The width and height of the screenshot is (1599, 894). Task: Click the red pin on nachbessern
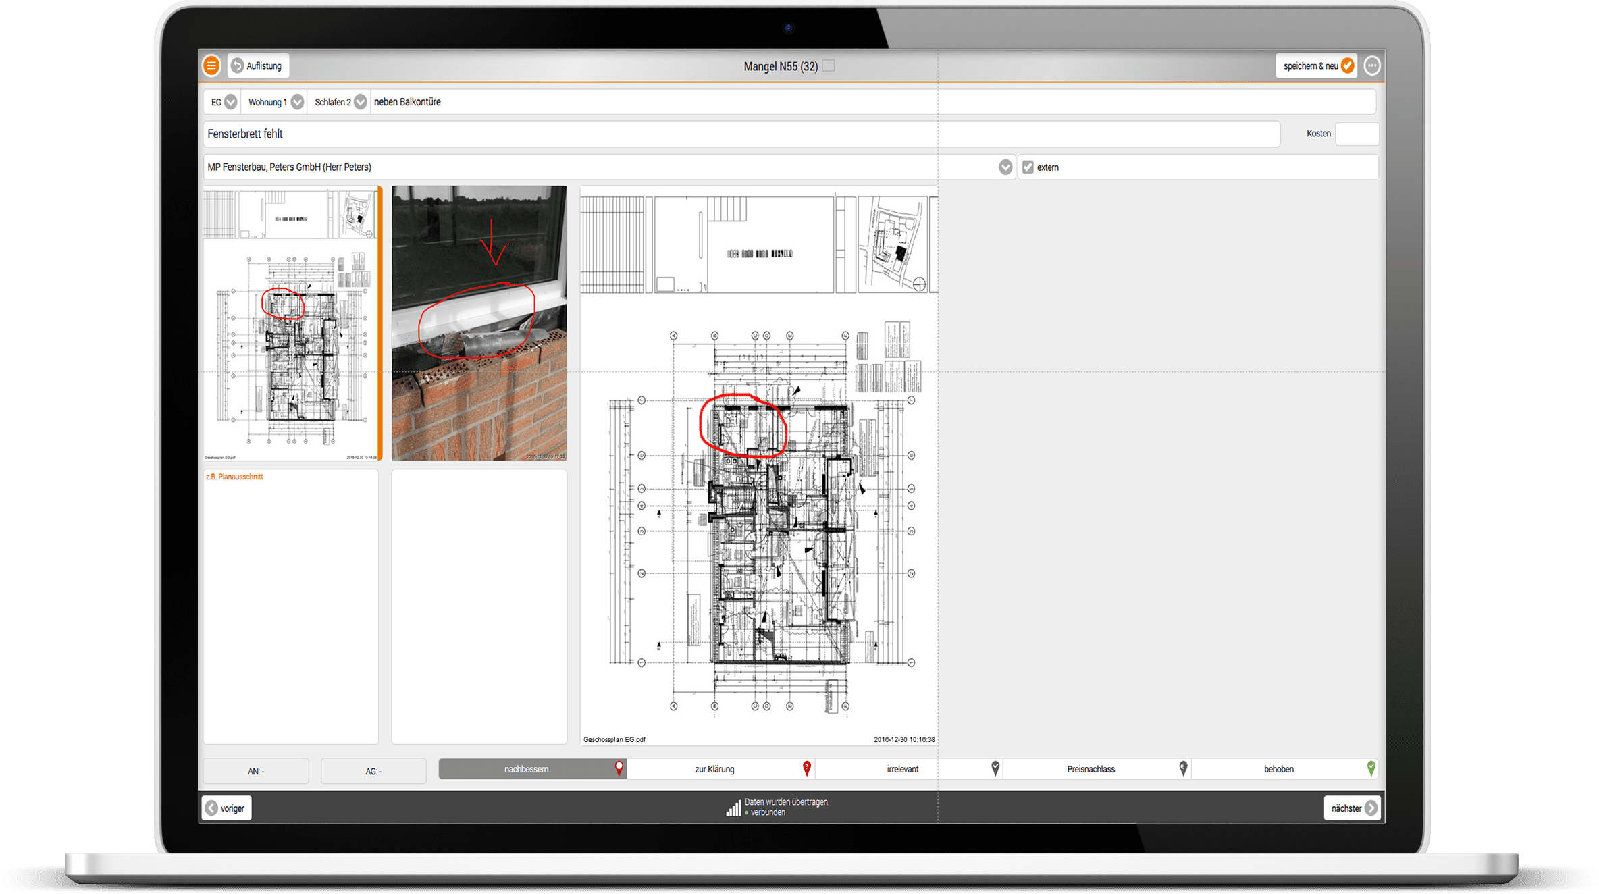point(619,768)
